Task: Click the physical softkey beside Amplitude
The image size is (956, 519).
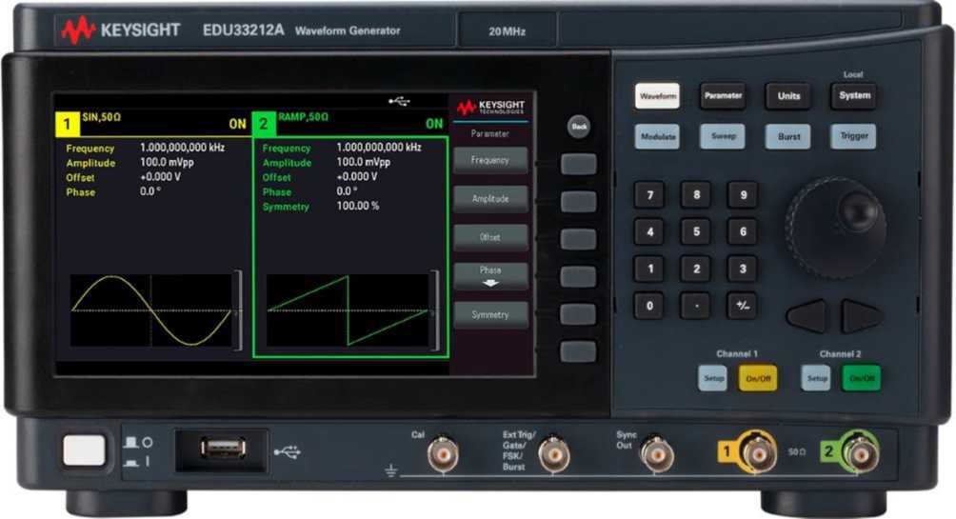Action: pos(578,202)
